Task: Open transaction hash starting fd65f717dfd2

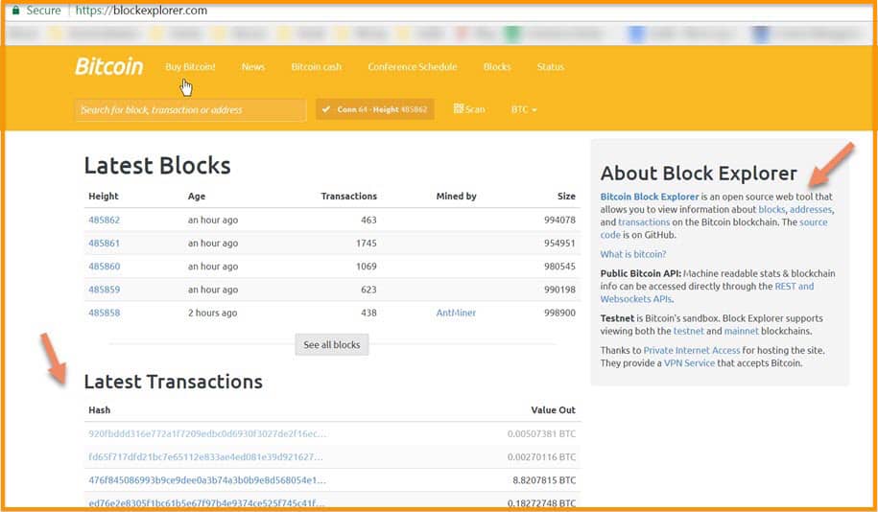Action: 205,457
